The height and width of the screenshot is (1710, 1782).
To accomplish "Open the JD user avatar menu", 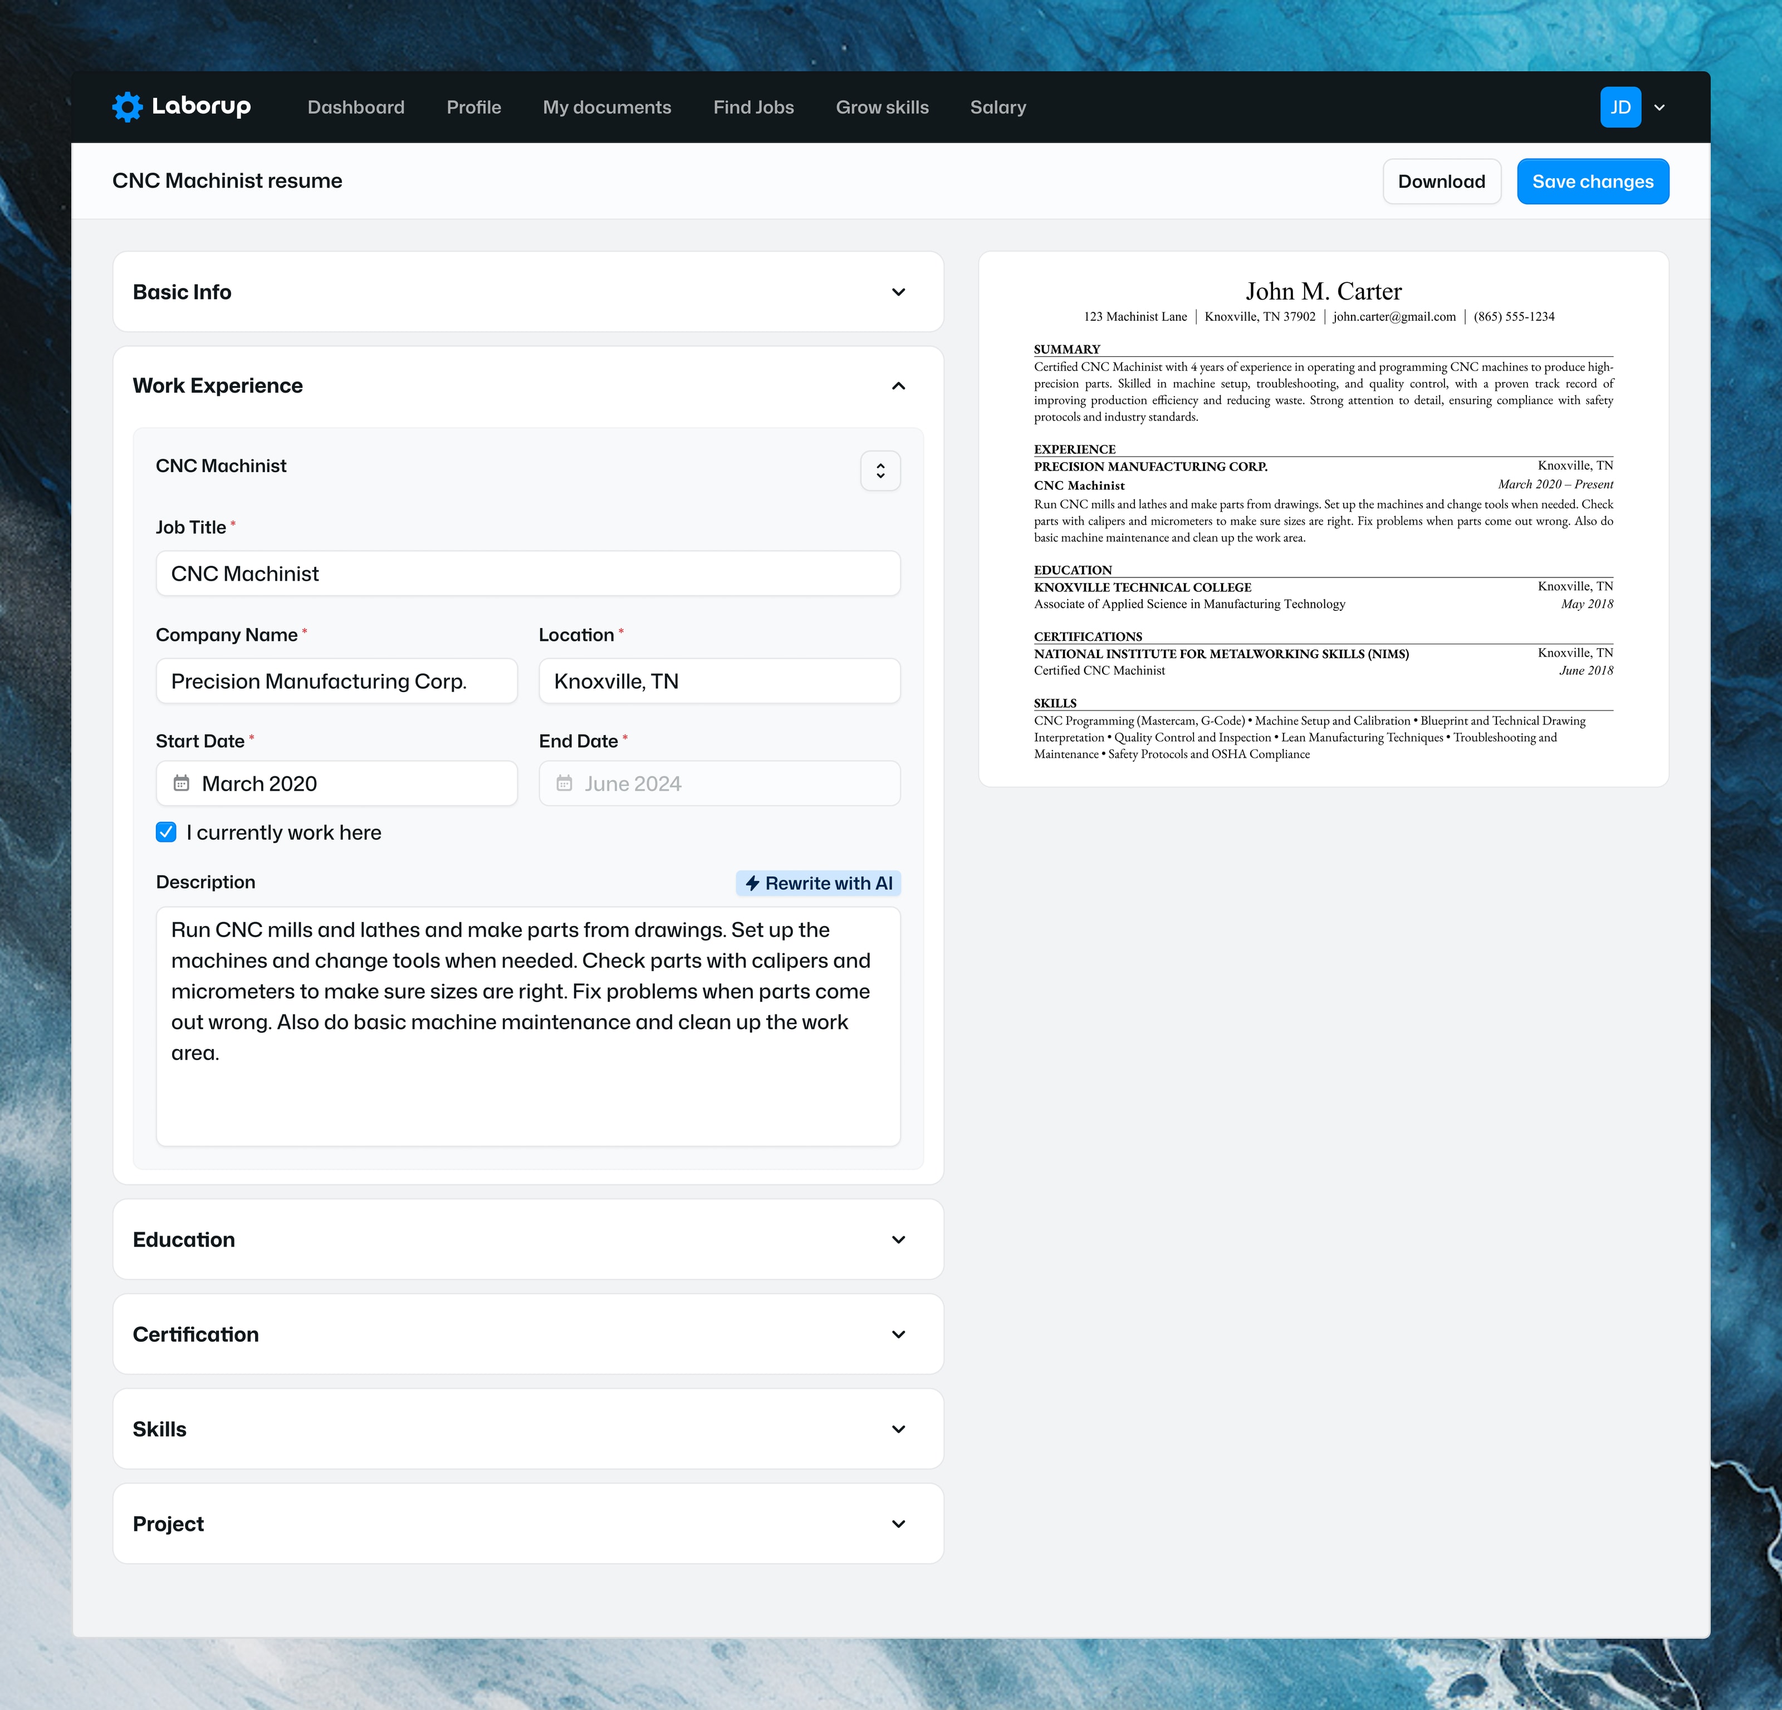I will [1620, 107].
